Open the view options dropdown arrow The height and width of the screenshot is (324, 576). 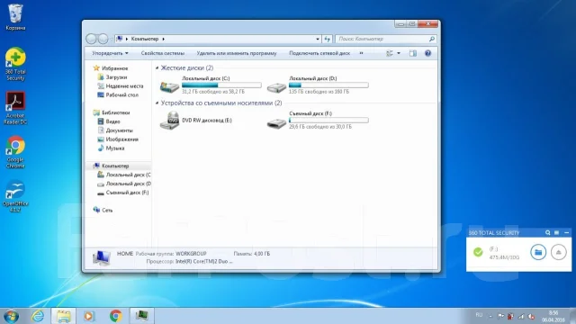[399, 53]
